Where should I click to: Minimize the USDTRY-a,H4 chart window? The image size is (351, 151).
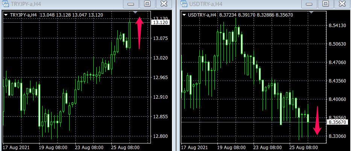[309, 4]
